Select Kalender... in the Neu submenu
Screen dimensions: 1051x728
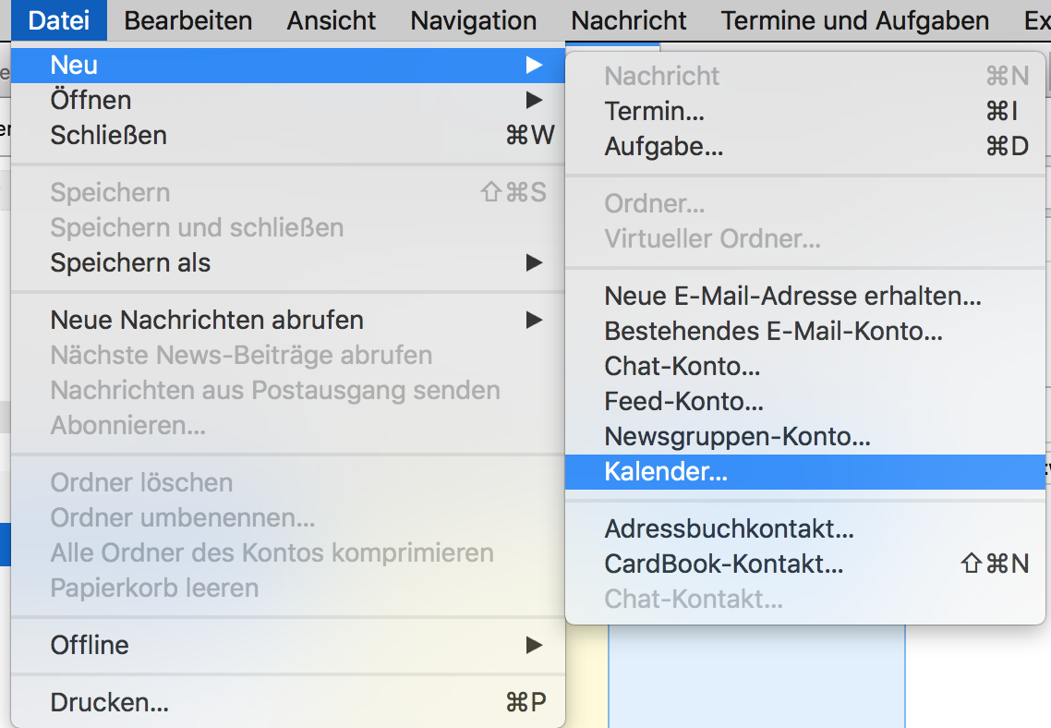(x=666, y=472)
